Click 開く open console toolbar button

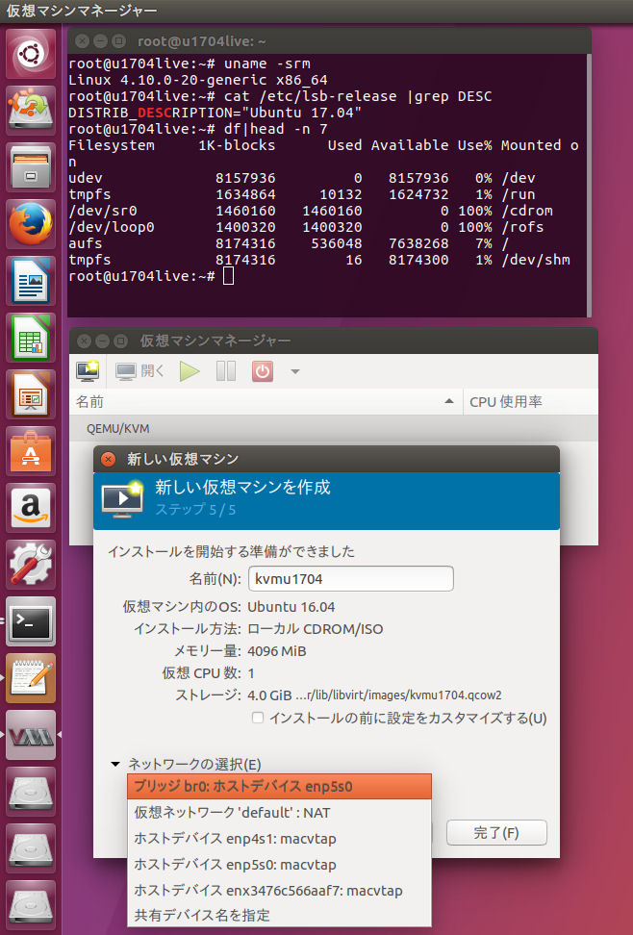(x=140, y=371)
